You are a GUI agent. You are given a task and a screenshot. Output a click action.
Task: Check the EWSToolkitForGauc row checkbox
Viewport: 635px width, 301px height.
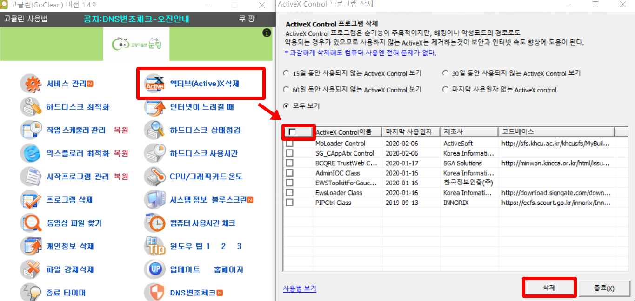pyautogui.click(x=289, y=183)
